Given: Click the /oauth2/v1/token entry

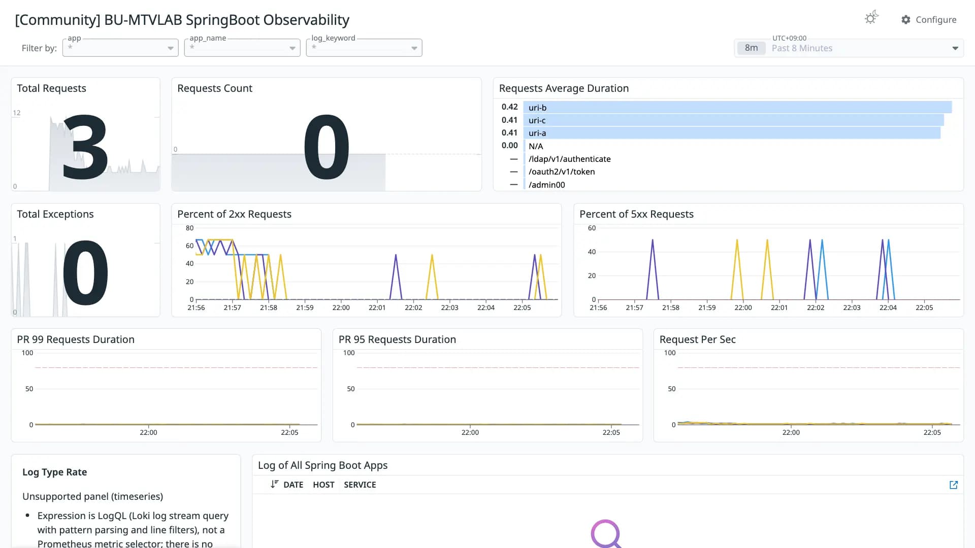Looking at the screenshot, I should coord(562,172).
